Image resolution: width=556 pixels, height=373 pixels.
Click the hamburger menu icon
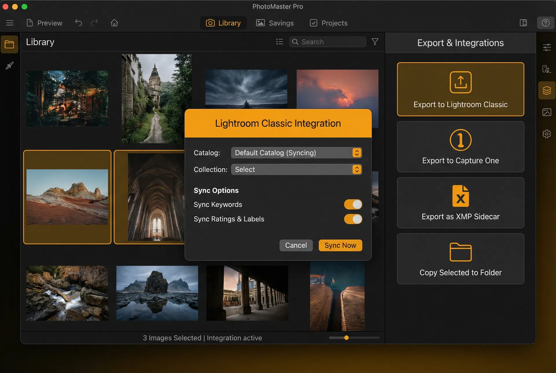pos(10,23)
